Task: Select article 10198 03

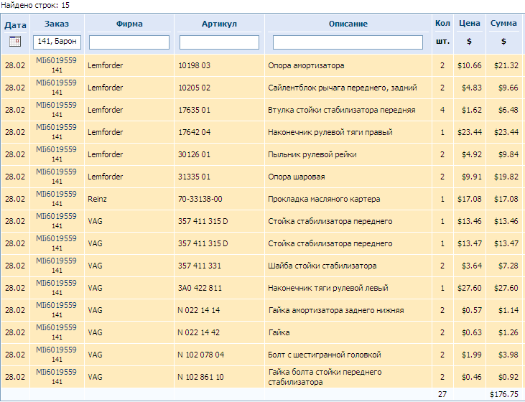Action: click(x=194, y=65)
